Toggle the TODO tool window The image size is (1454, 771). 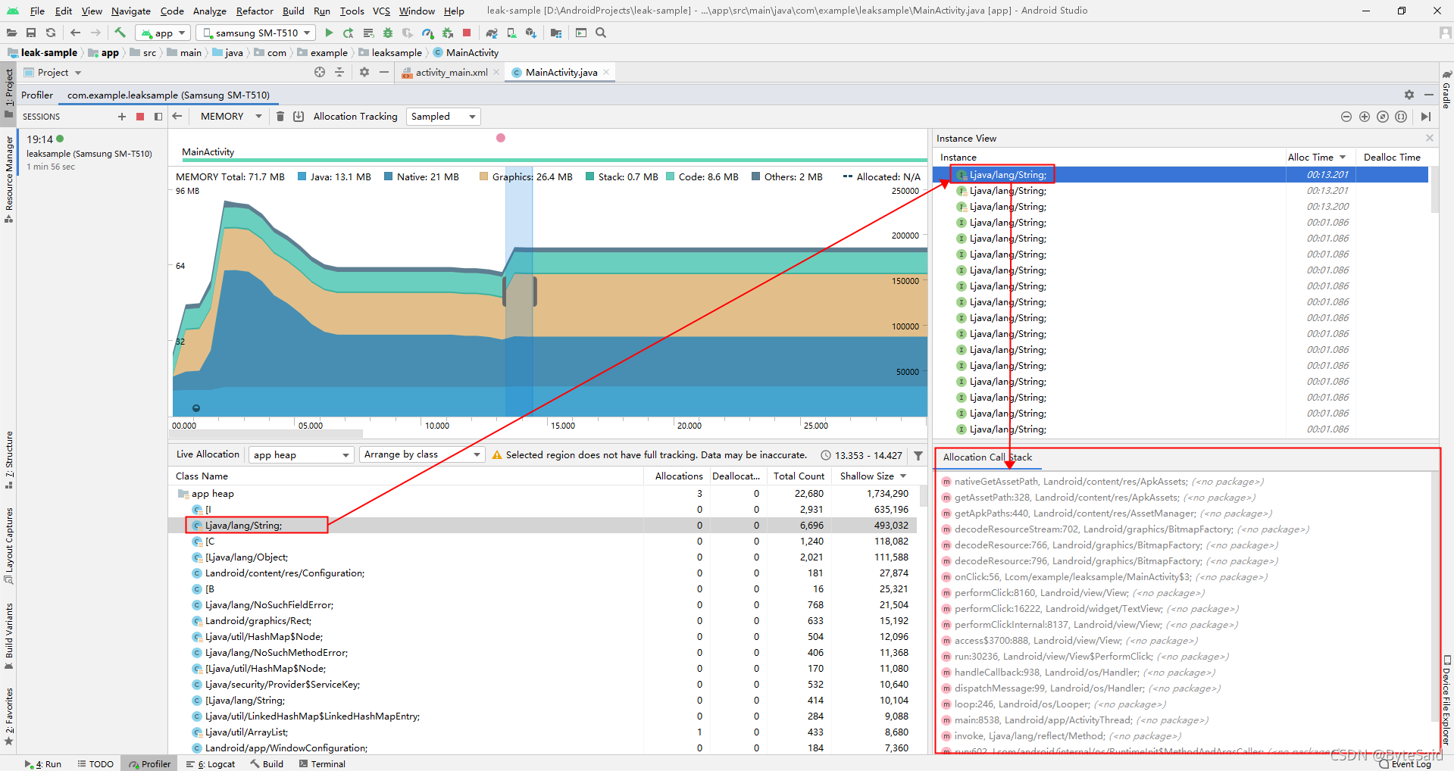95,763
